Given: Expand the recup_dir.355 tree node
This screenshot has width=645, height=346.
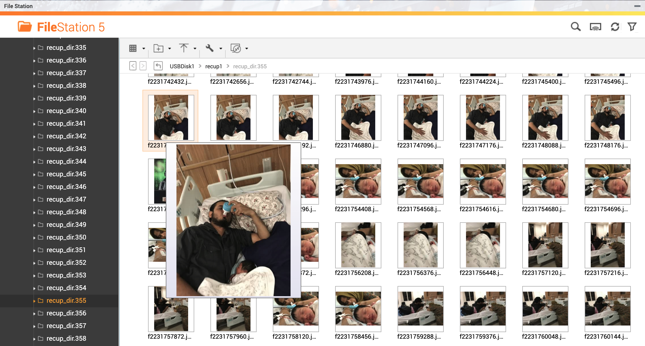Looking at the screenshot, I should pos(34,301).
